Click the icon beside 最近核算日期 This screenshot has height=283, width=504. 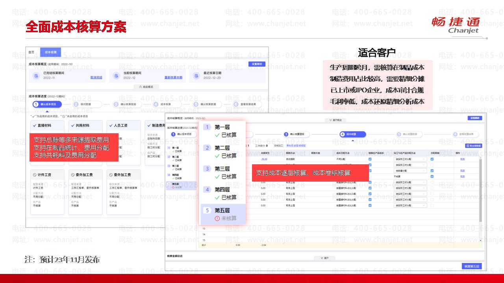[x=196, y=75]
